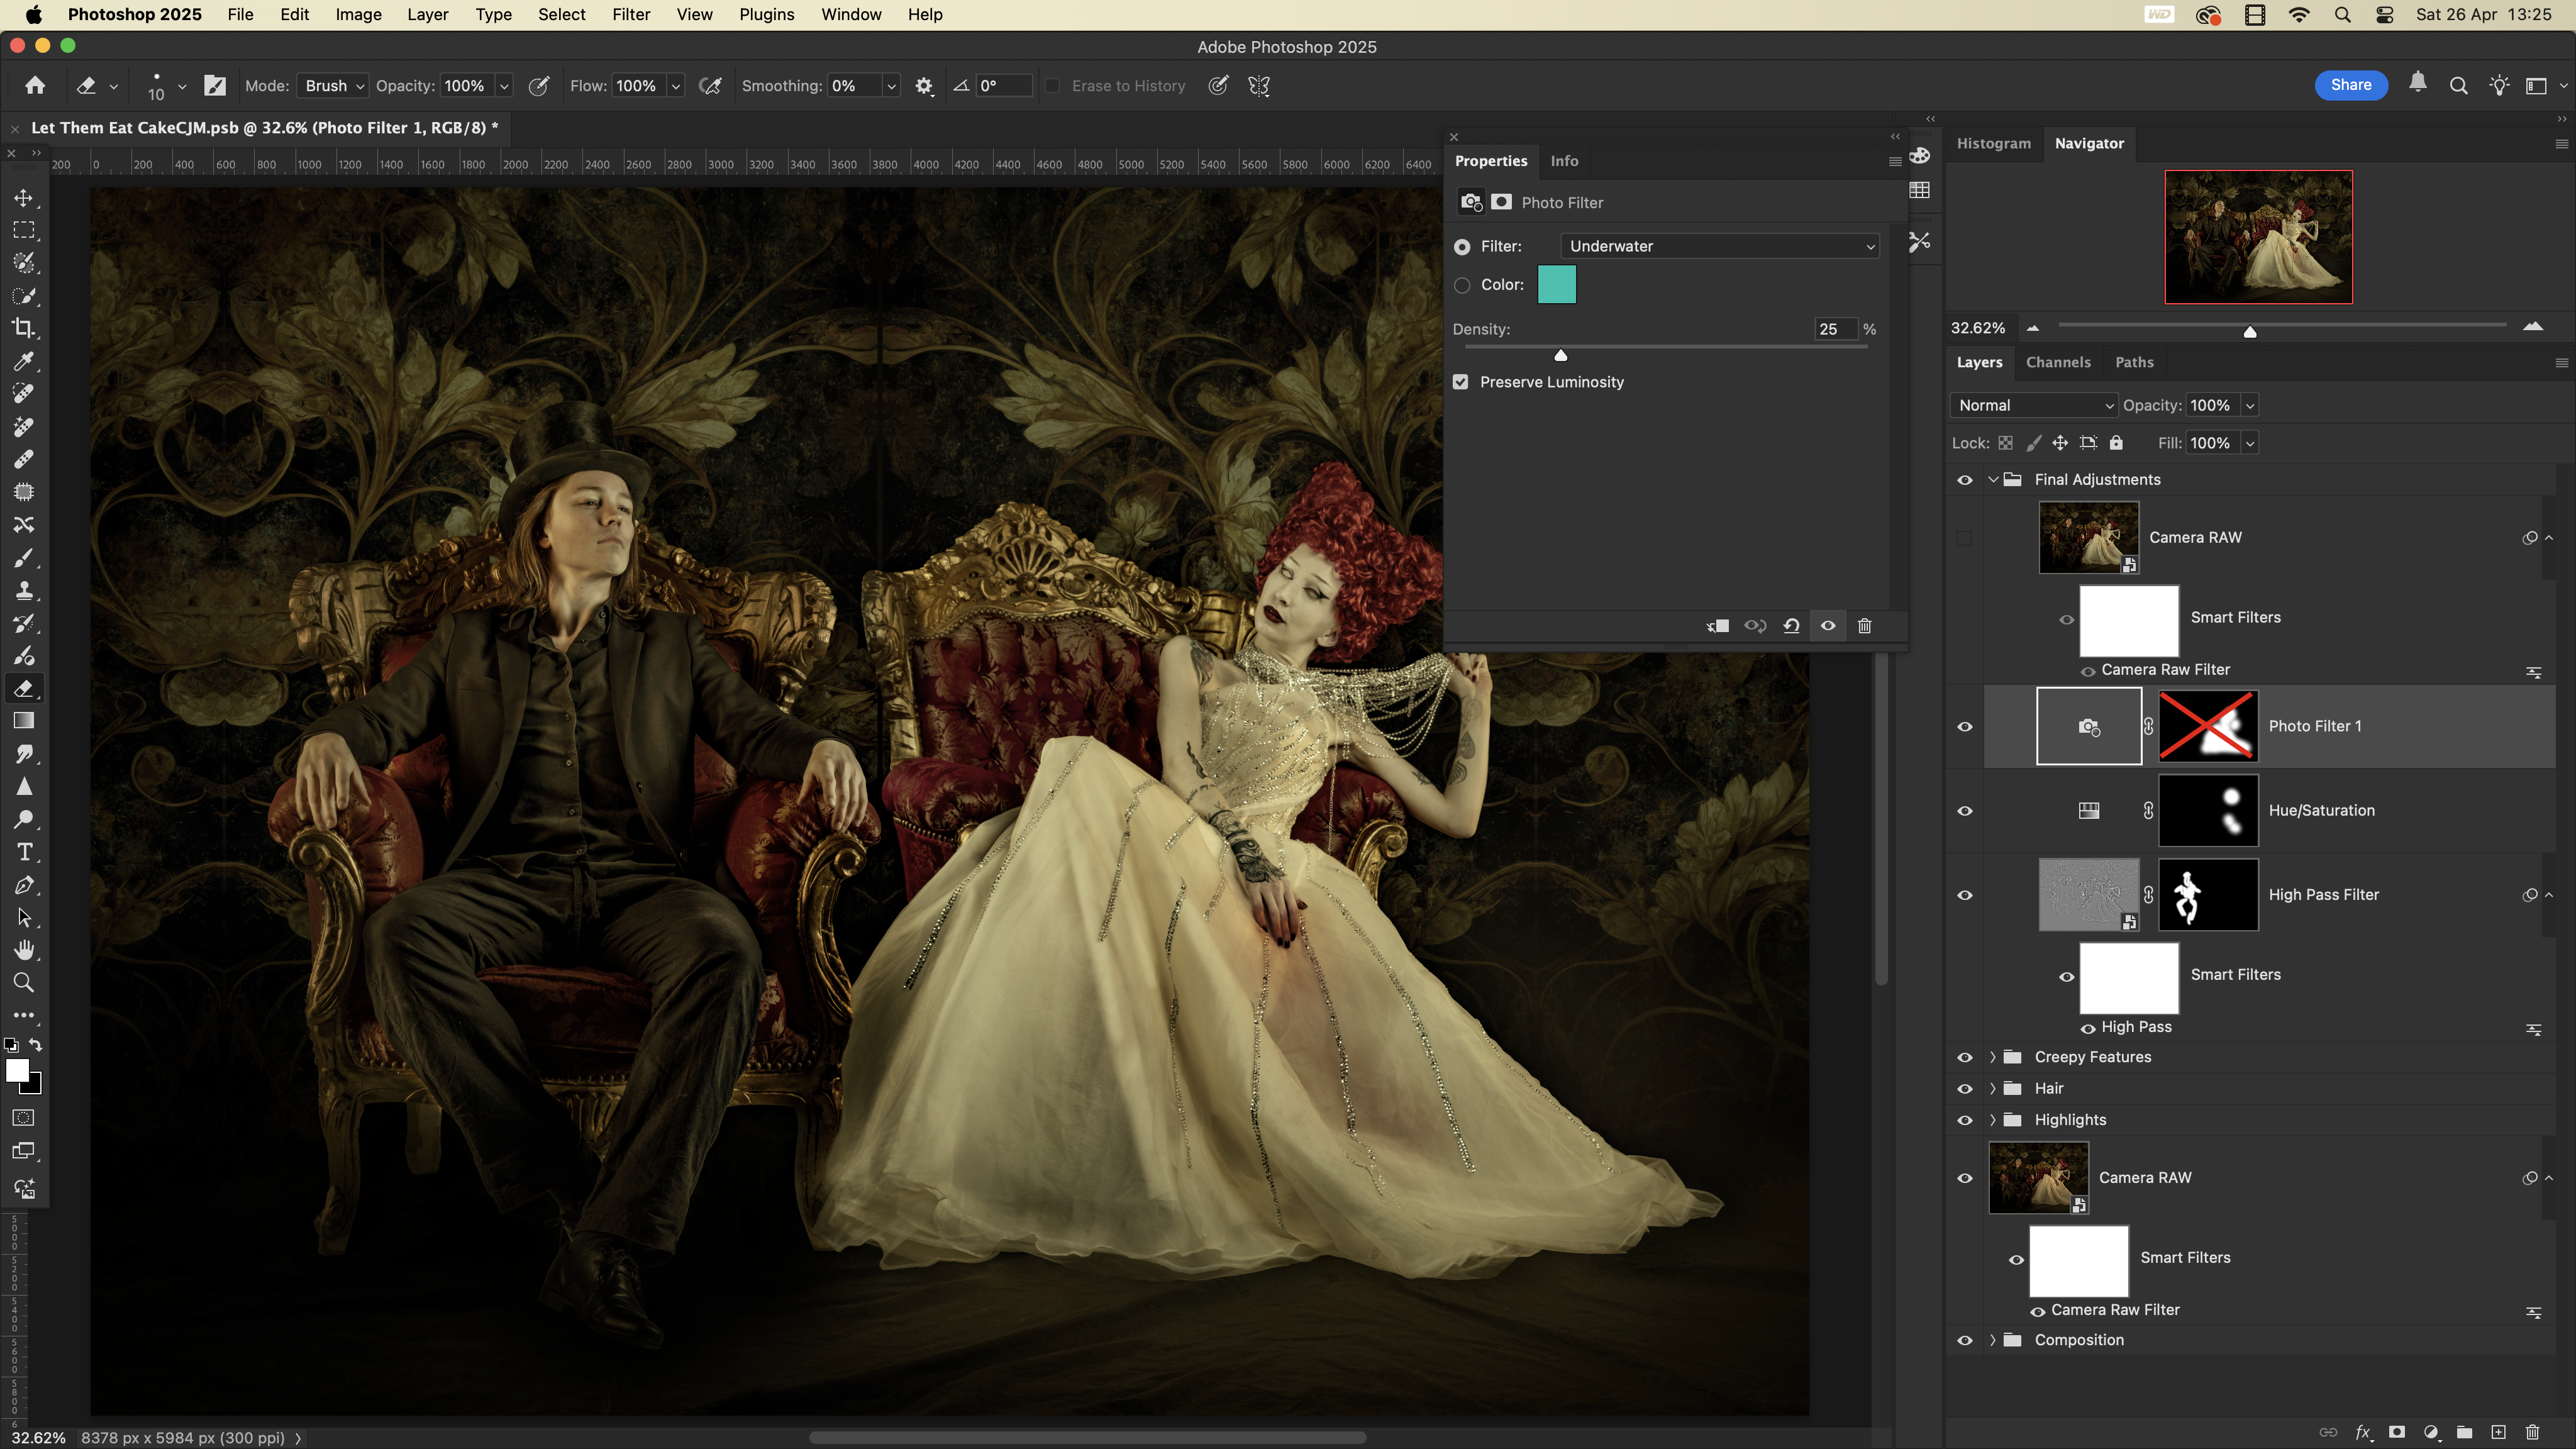Switch to the Channels tab
Viewport: 2576px width, 1449px height.
tap(2057, 362)
